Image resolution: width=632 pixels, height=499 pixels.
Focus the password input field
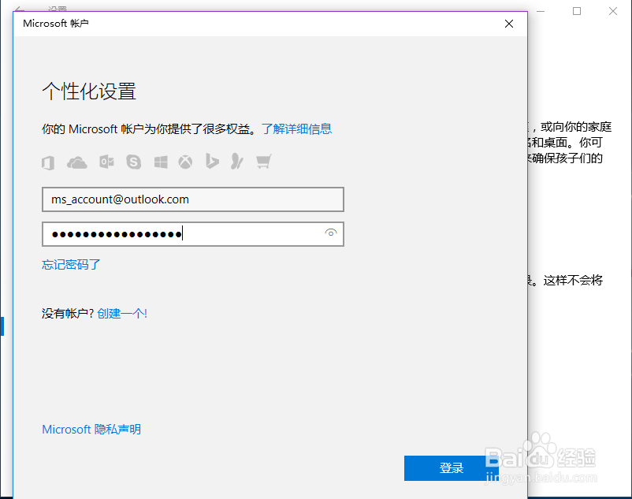coord(192,234)
